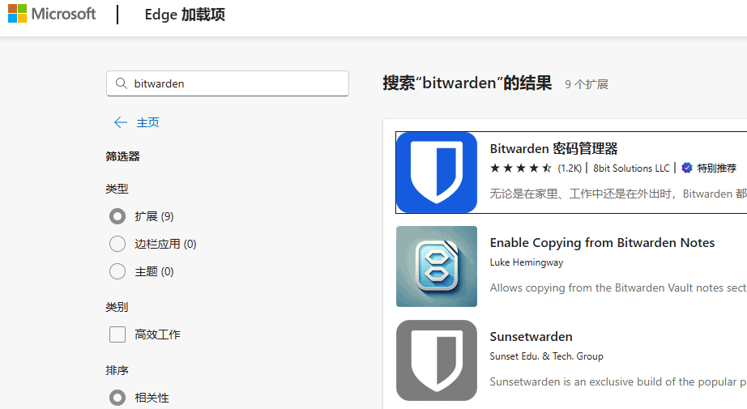Open the Edge 加载项 home title link
This screenshot has height=409, width=747.
click(x=185, y=15)
